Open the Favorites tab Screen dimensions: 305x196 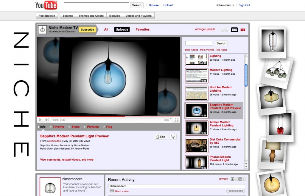(x=142, y=29)
